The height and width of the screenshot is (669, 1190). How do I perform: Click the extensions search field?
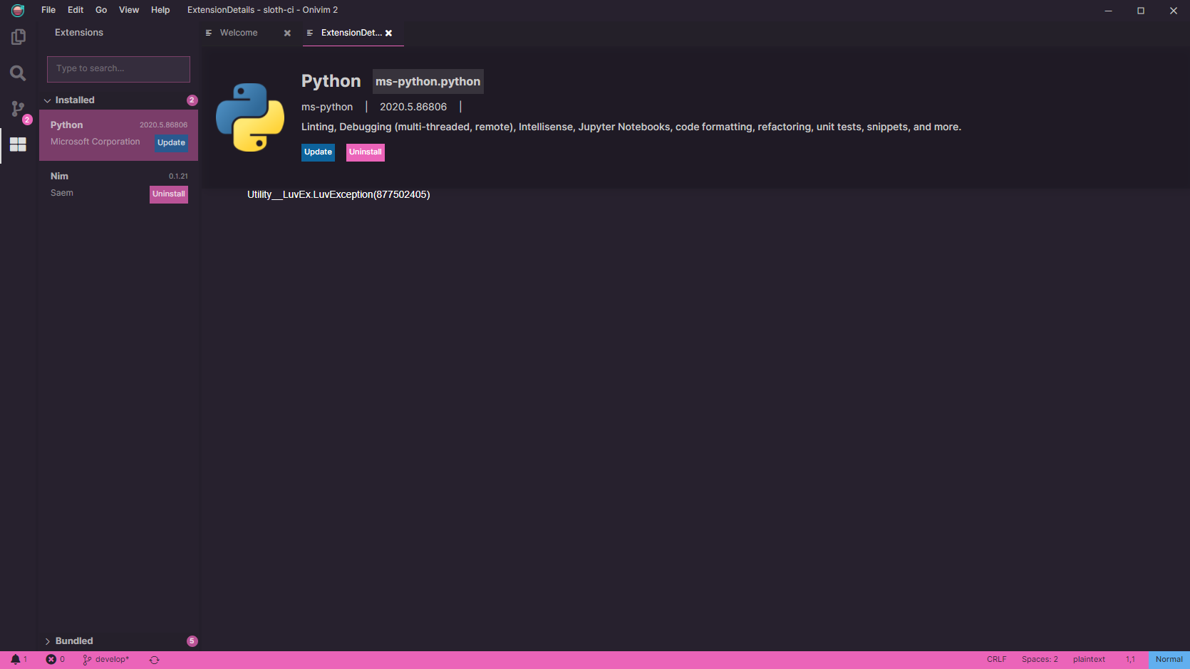(x=118, y=68)
